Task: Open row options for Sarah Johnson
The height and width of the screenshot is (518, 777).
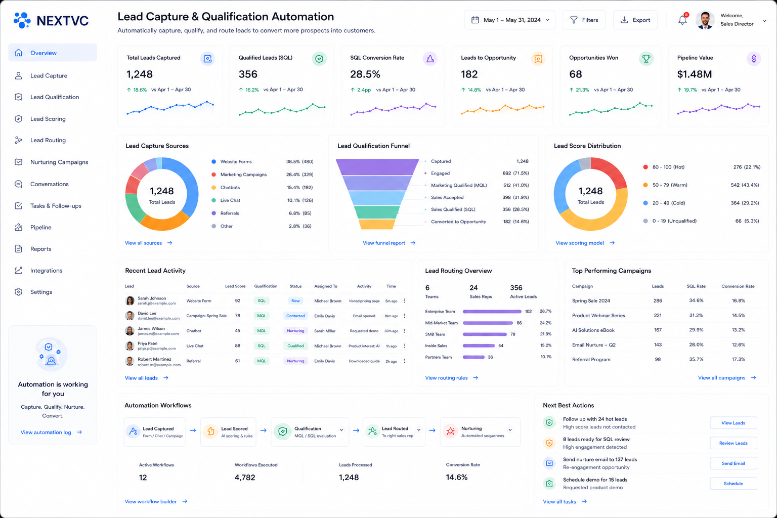Action: (404, 301)
